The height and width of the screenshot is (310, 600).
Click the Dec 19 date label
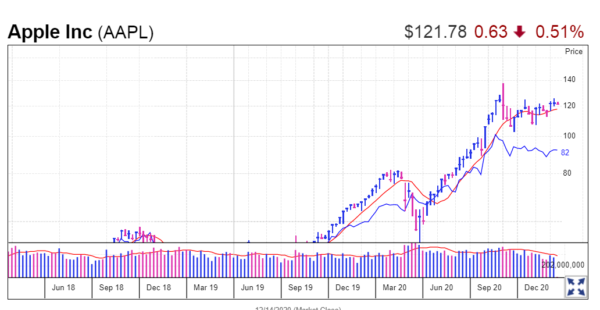point(348,287)
